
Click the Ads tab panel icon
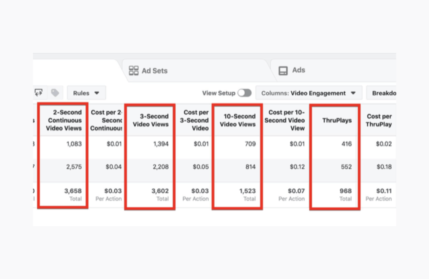coord(283,70)
